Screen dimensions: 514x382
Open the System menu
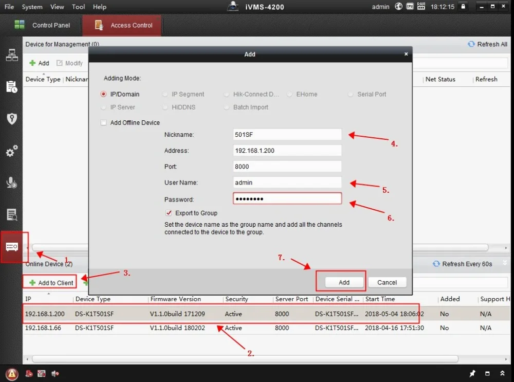click(32, 7)
